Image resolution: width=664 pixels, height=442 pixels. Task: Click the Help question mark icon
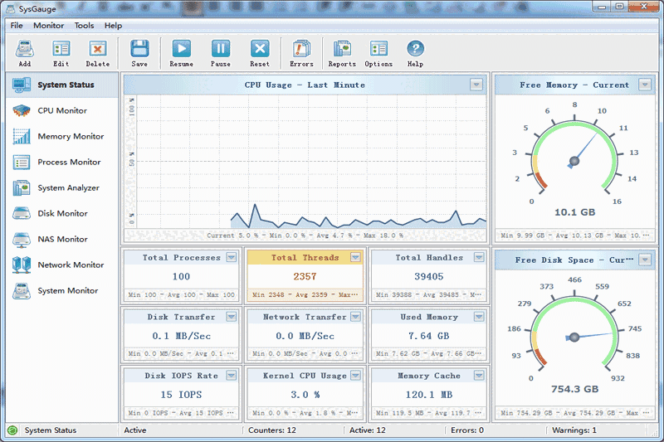point(415,50)
